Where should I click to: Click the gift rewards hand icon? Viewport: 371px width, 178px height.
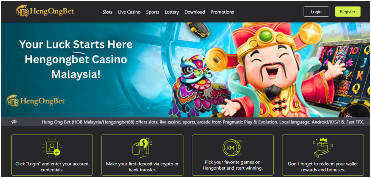tap(323, 148)
